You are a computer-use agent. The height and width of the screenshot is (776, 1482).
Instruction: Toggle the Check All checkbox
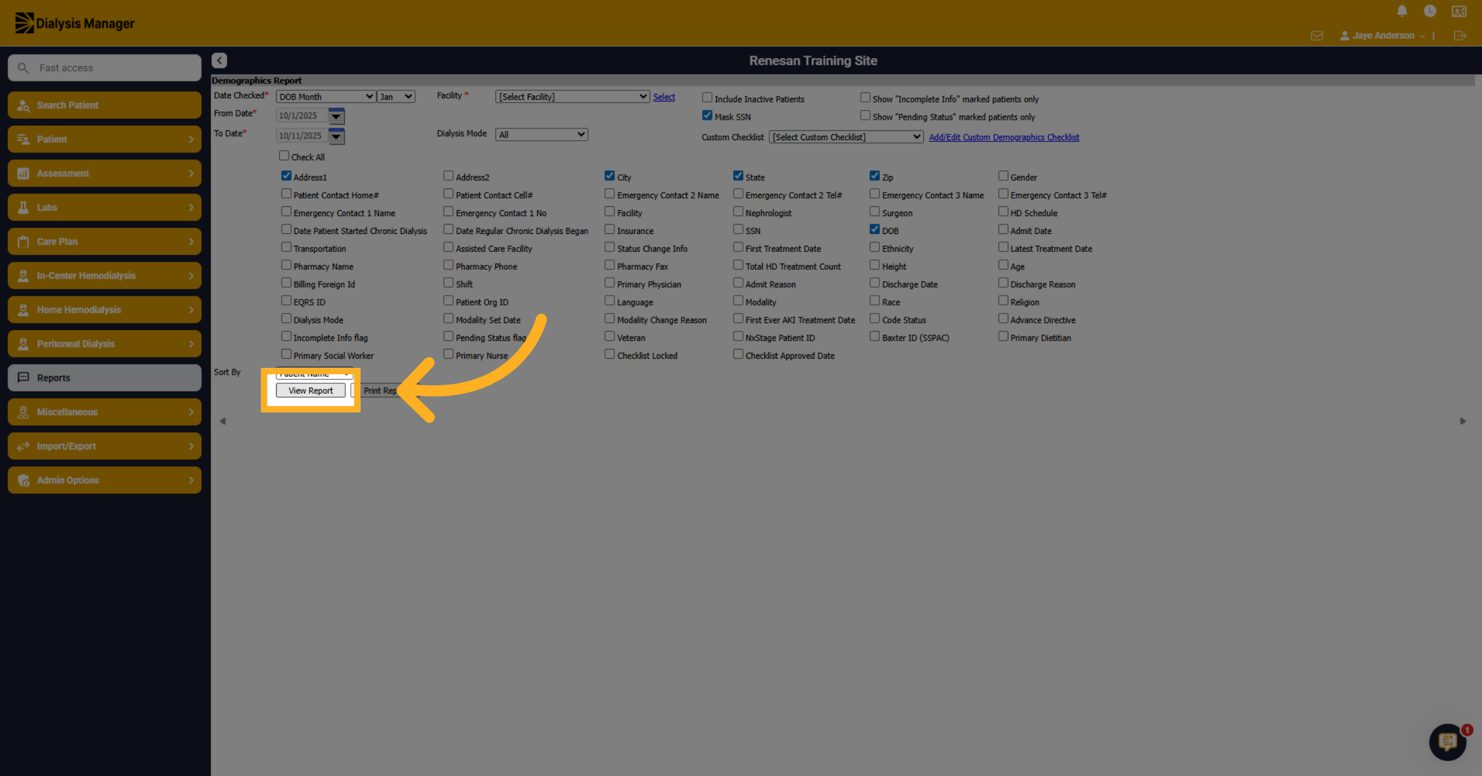[284, 156]
